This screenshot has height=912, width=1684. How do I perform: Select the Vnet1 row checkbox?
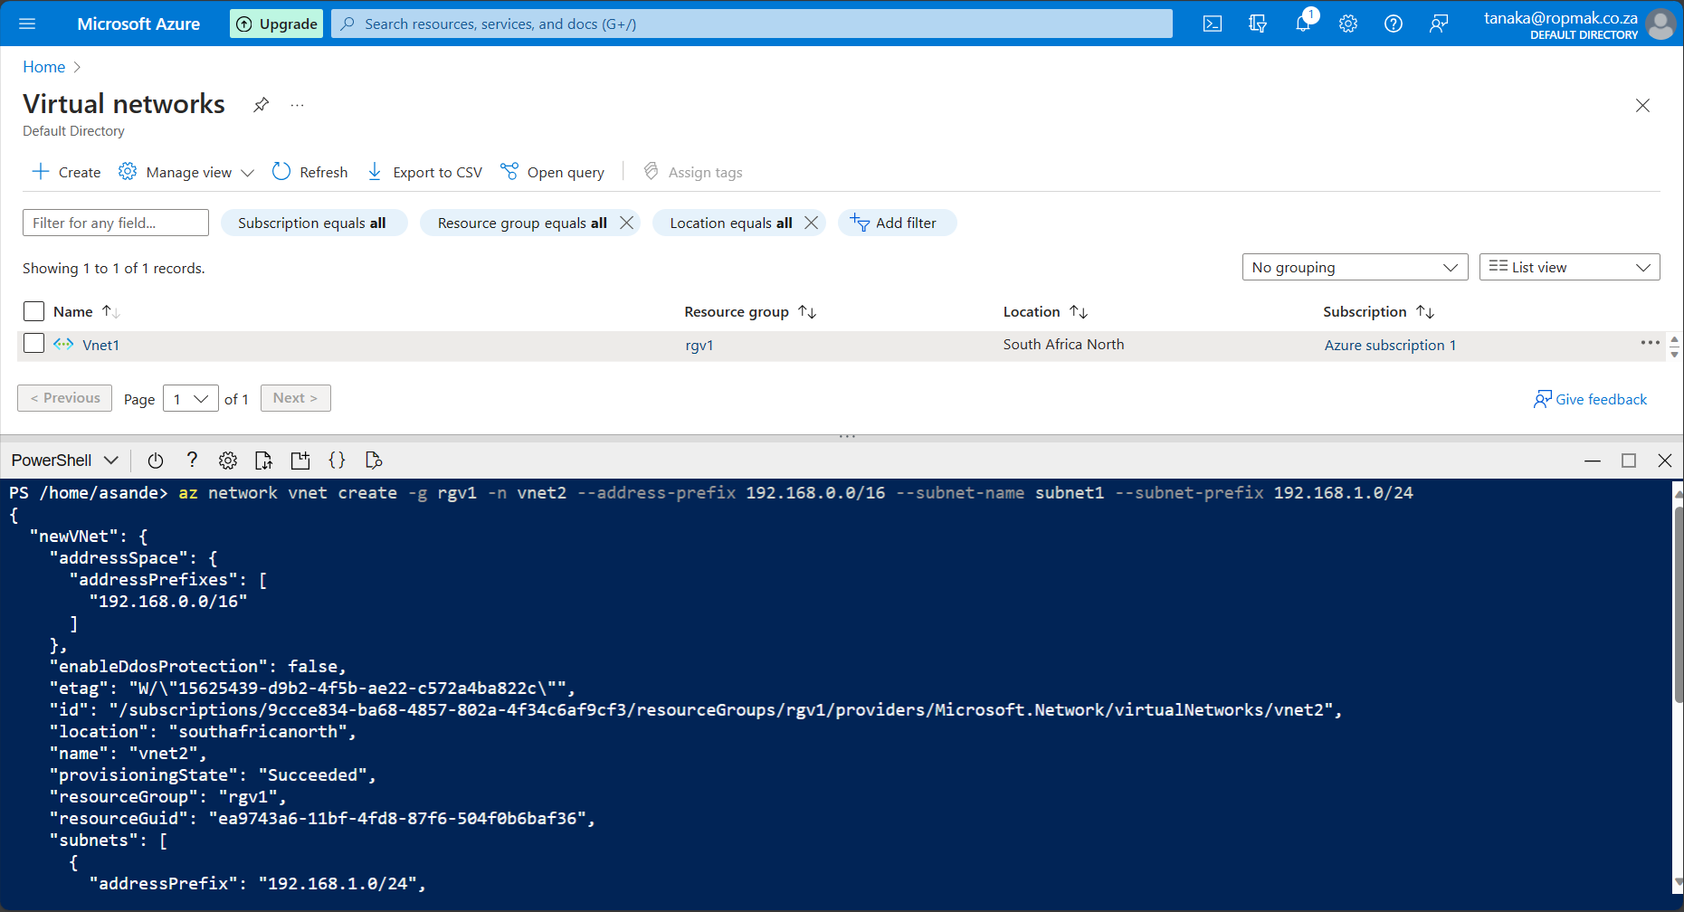(33, 343)
